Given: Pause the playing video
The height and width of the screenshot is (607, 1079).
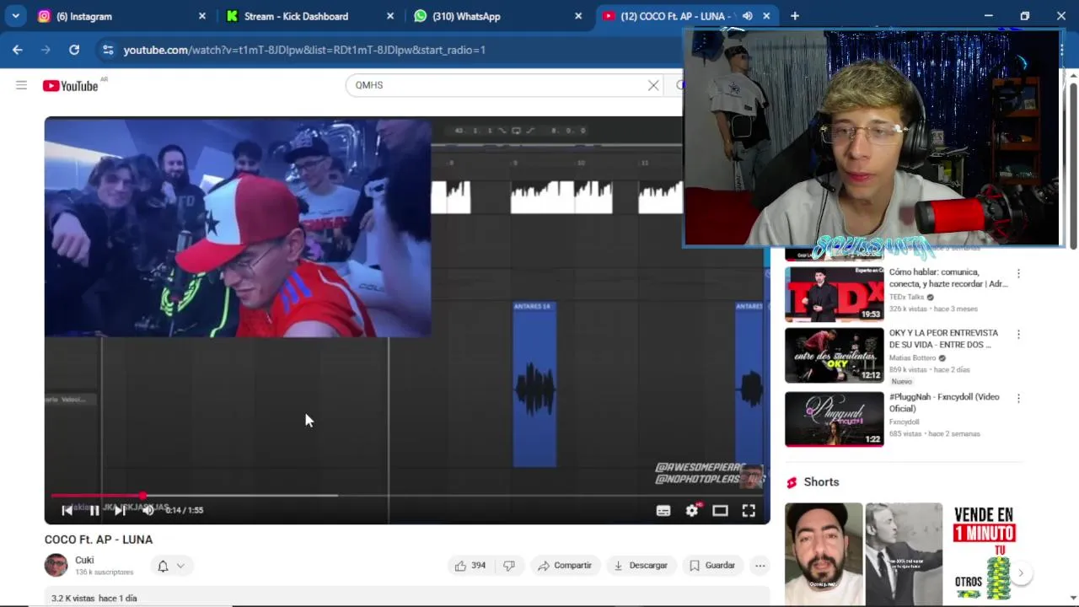Looking at the screenshot, I should tap(94, 510).
